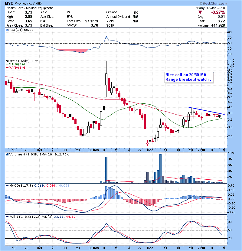Click the price scale label 5.0

[230, 102]
